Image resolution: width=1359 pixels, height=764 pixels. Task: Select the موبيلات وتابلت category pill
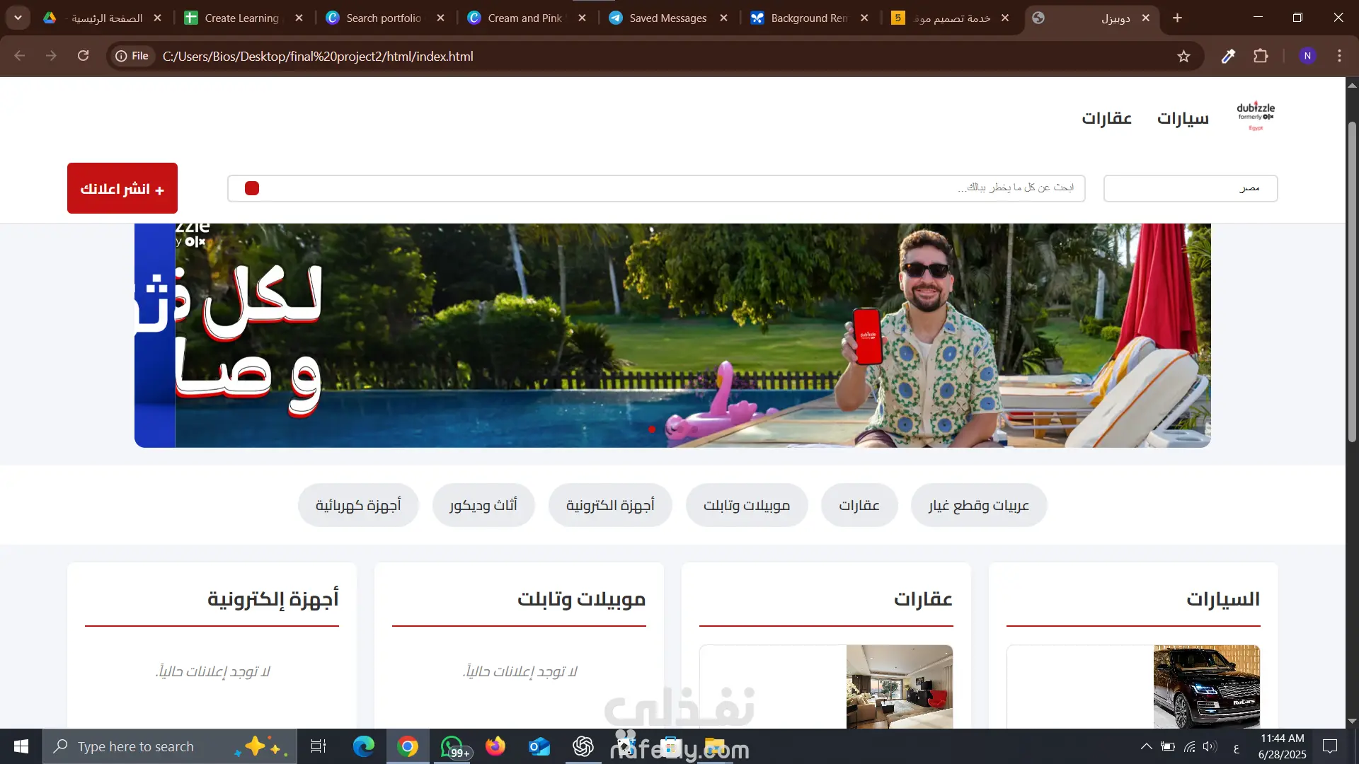coord(746,505)
